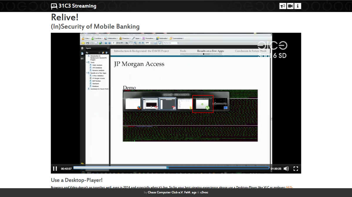Open the announcements megaphone icon
Screen dimensions: 352x197
coord(283,6)
